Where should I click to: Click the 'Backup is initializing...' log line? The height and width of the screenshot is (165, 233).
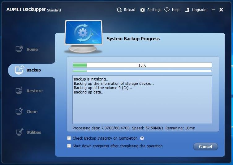coord(92,79)
